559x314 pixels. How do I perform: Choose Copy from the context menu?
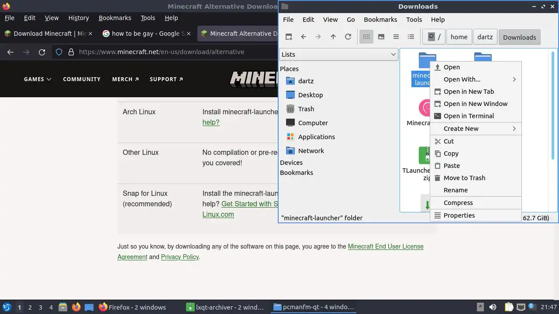476,154
